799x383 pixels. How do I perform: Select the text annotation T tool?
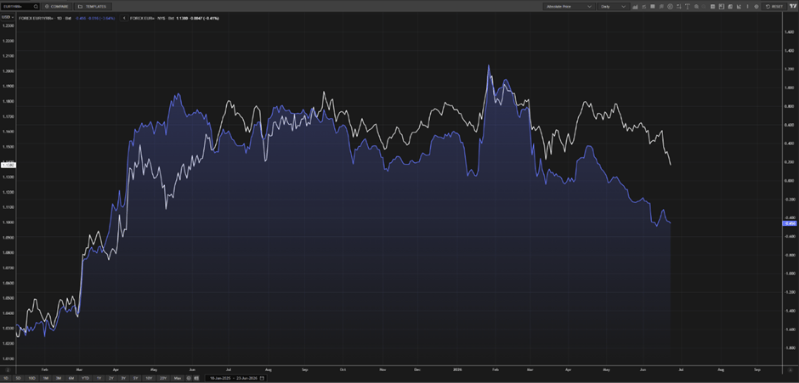[688, 7]
